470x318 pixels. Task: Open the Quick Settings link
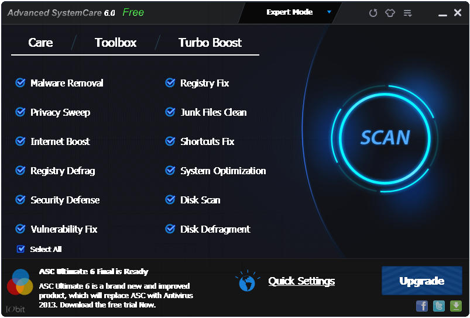(301, 281)
